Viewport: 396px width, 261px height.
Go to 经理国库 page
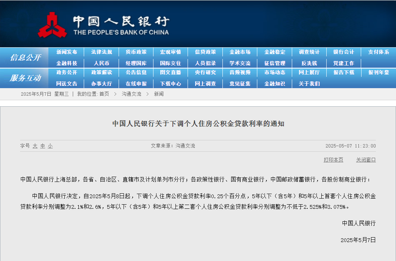coord(136,63)
